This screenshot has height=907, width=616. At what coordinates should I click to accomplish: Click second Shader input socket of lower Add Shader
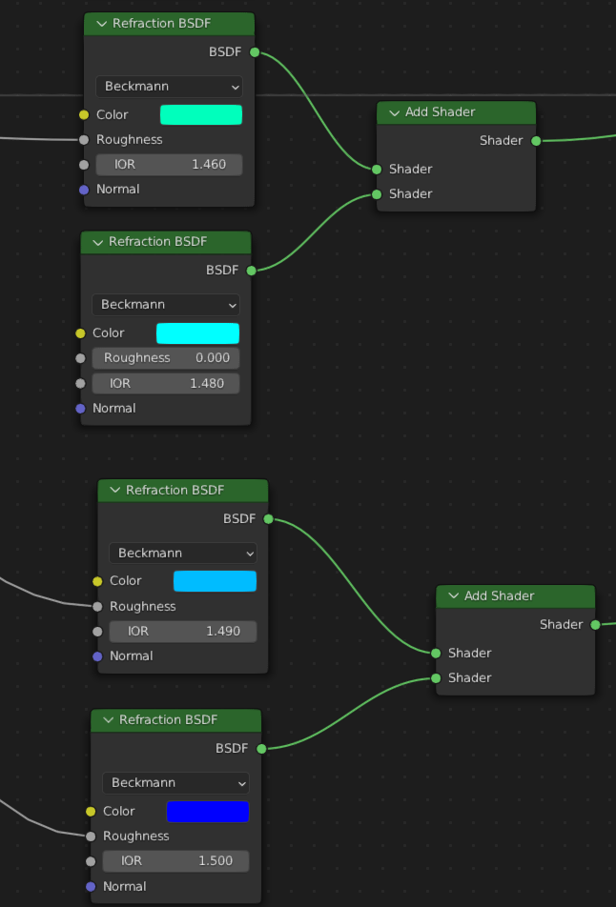point(436,678)
